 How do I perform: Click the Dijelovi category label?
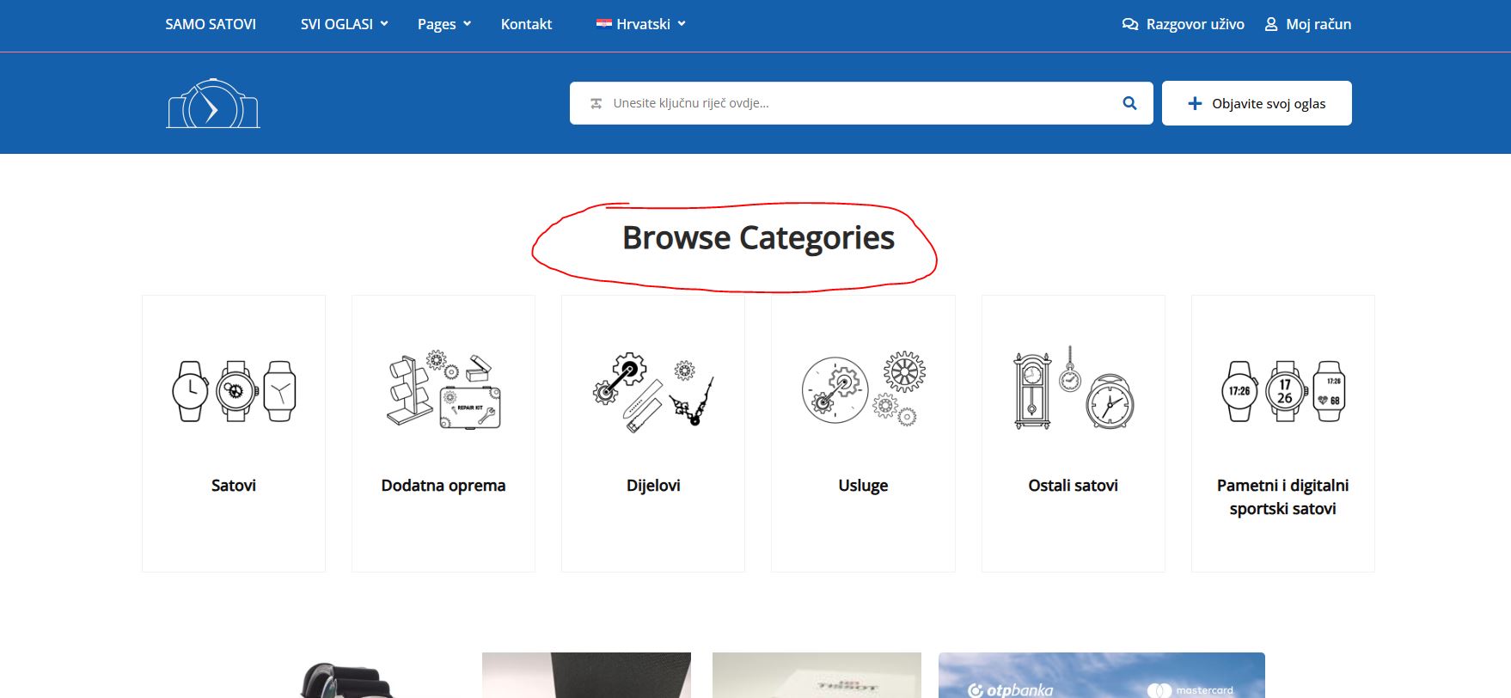click(x=653, y=485)
